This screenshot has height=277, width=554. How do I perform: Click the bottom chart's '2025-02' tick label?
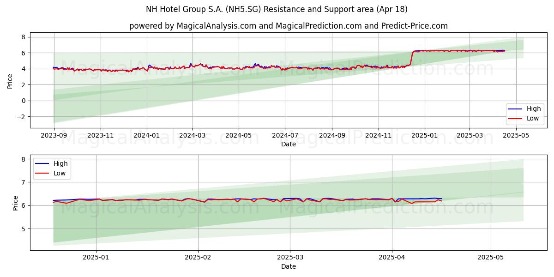pyautogui.click(x=198, y=258)
